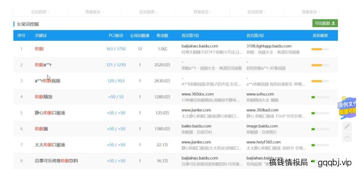Click the 125.0万 indexed count
Screen dimensions: 359x169
pos(162,113)
